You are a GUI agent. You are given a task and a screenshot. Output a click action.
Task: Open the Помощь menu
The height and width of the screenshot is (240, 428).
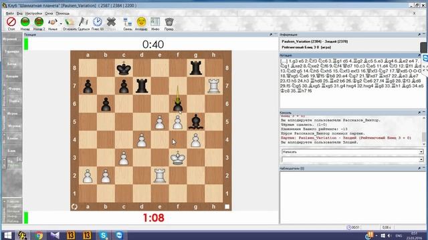(62, 13)
